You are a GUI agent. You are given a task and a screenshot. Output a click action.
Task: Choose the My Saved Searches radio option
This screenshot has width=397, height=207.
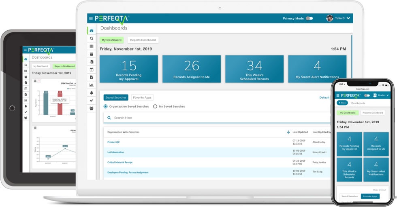tap(155, 106)
